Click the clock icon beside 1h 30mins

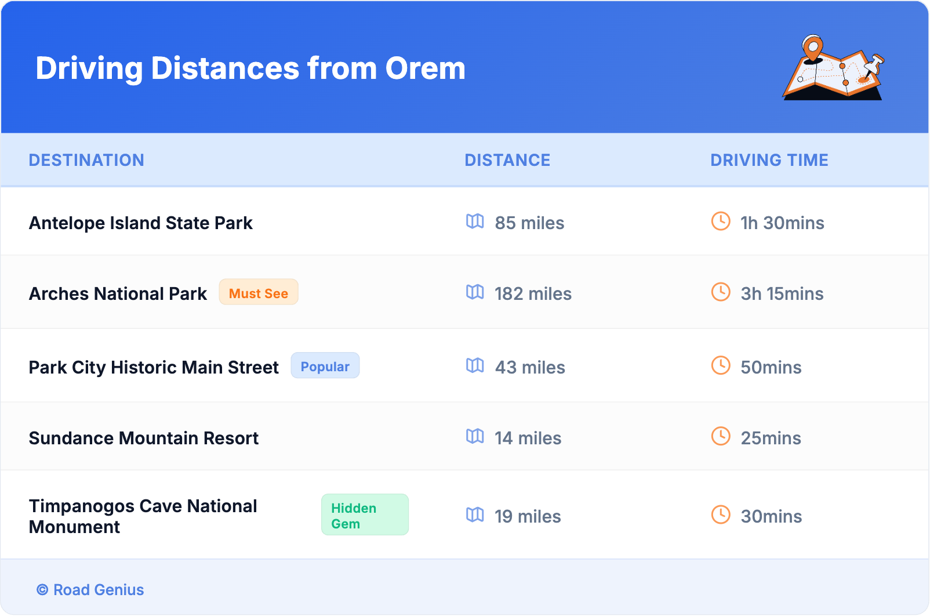click(x=721, y=222)
